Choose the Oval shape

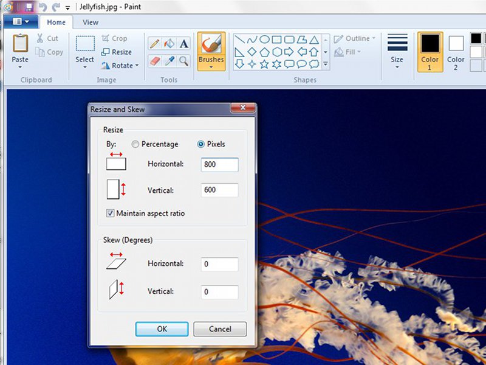click(264, 40)
